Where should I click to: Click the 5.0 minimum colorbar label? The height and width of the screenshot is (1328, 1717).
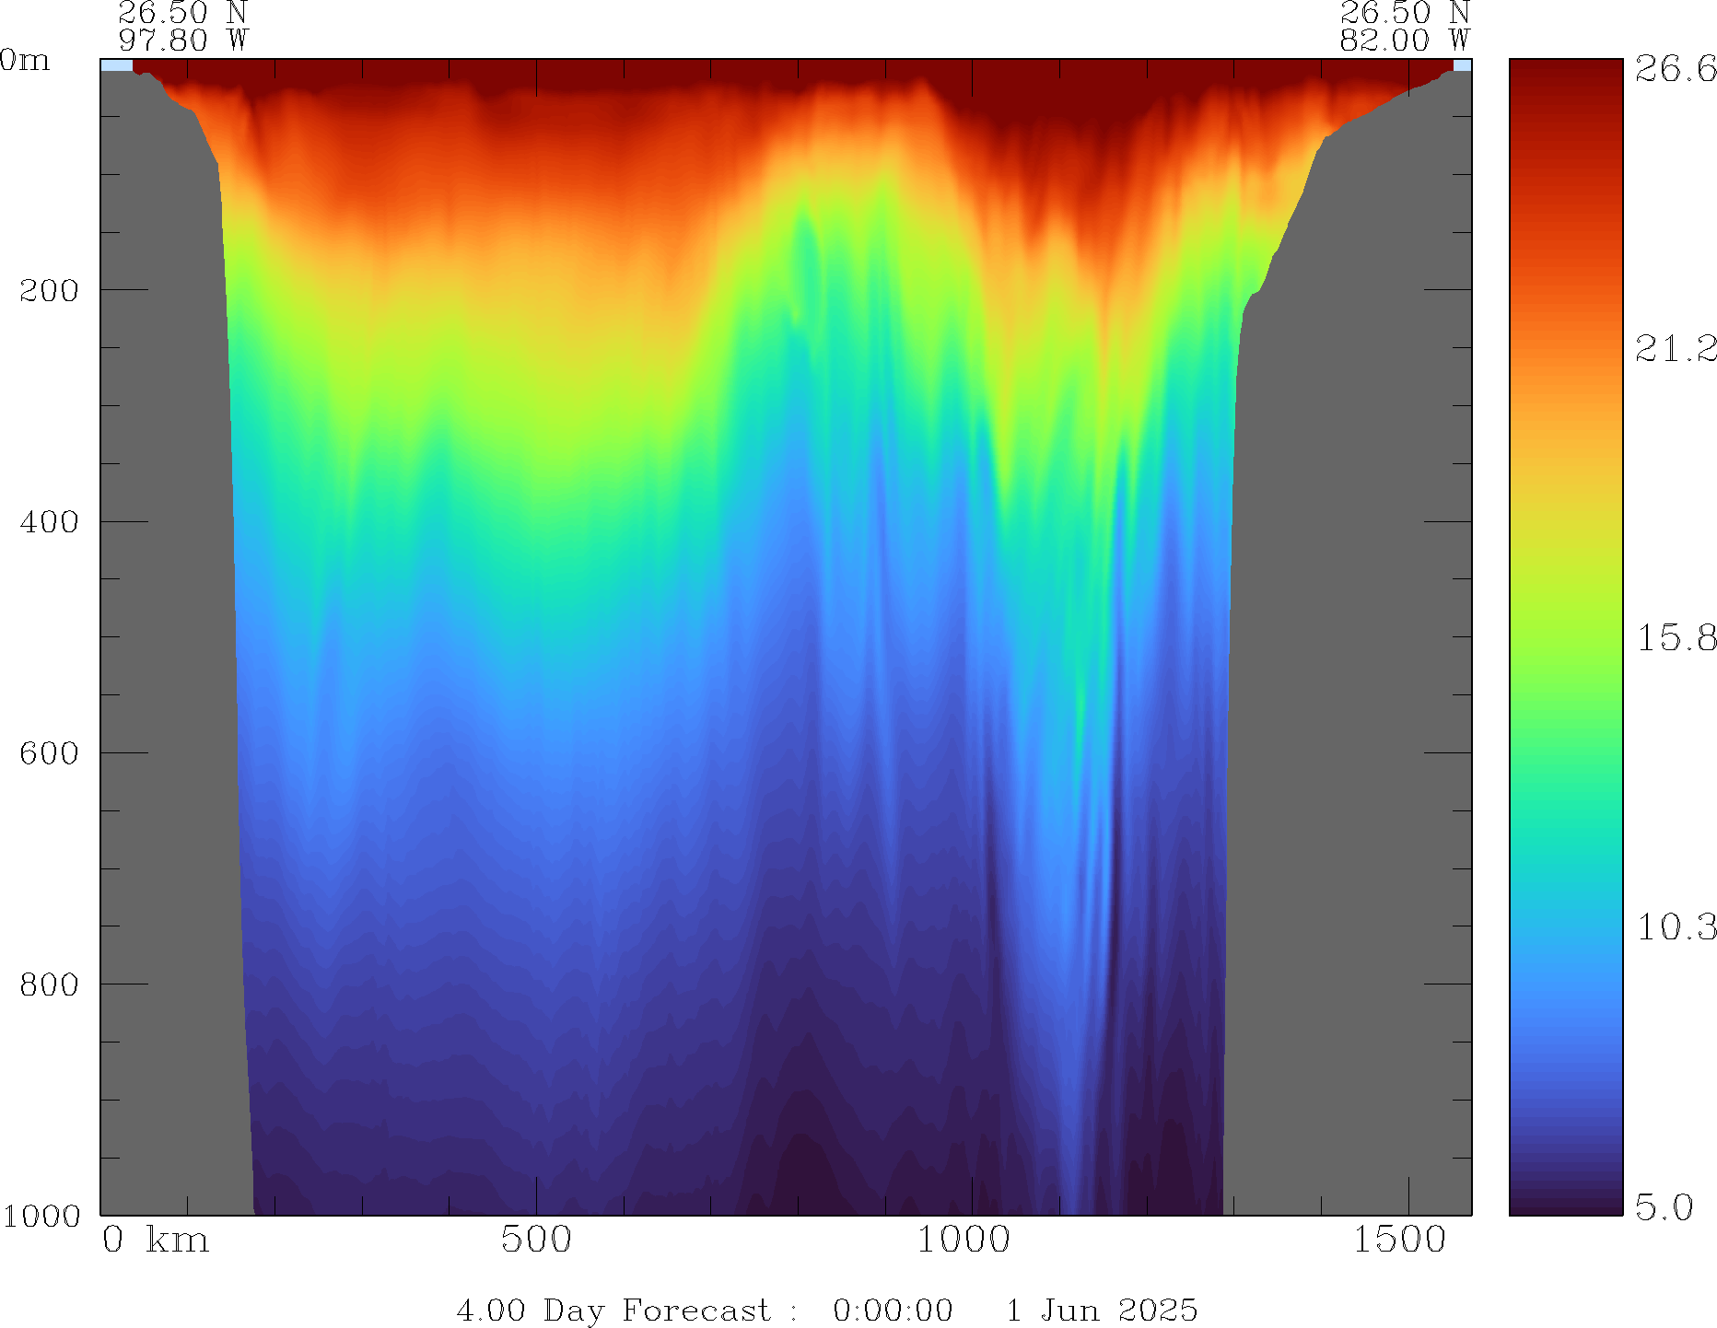1664,1206
